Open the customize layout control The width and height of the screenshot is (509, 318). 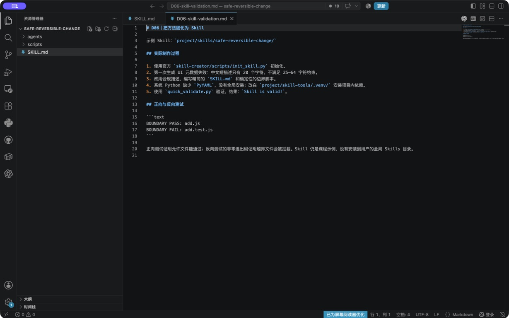click(482, 6)
